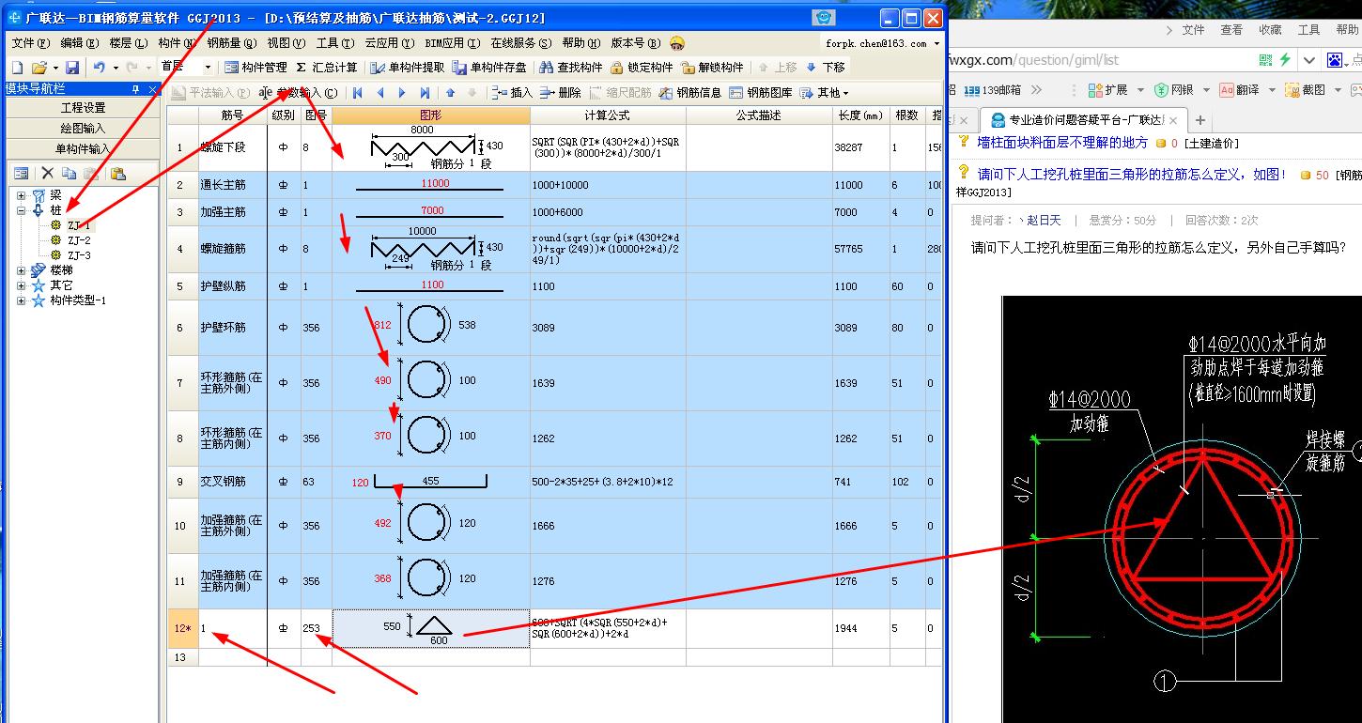Select ZJ-3 in the component tree
Screen dimensions: 1362x723
(x=79, y=255)
